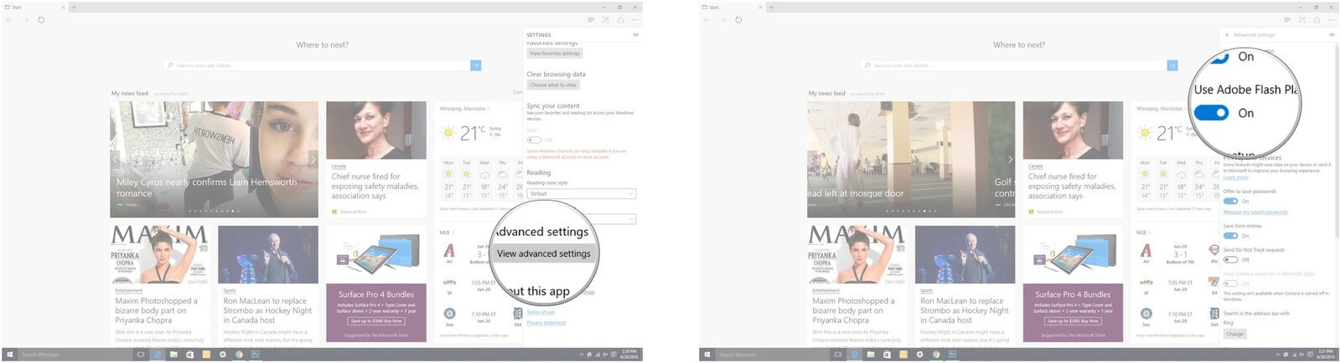Open the Hub icon beside SETTINGS pane
1341x363 pixels.
[x=591, y=19]
